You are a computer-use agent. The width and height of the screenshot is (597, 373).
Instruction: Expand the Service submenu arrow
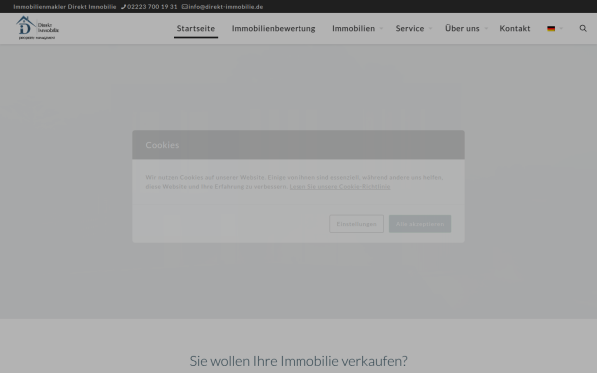coord(430,29)
